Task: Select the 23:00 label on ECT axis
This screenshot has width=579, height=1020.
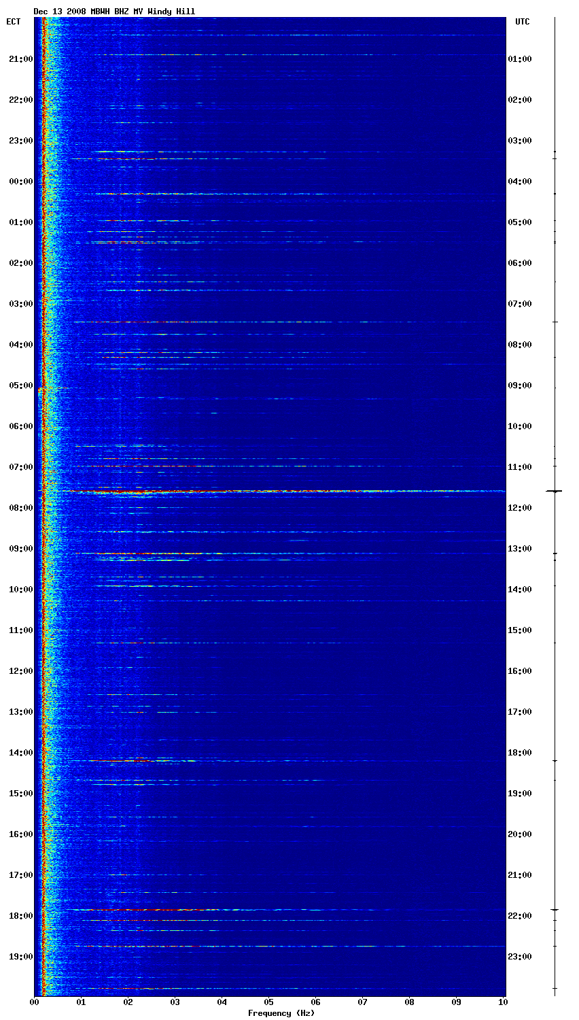Action: 20,141
